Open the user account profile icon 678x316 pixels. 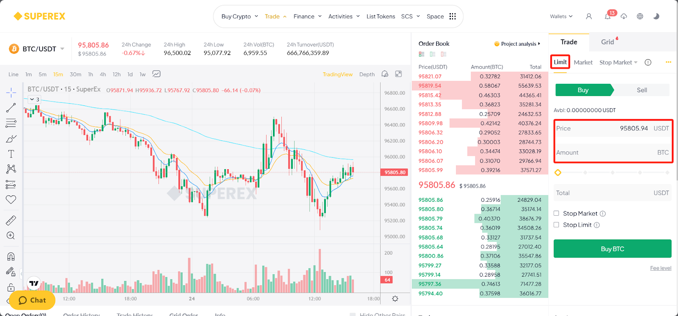coord(589,16)
